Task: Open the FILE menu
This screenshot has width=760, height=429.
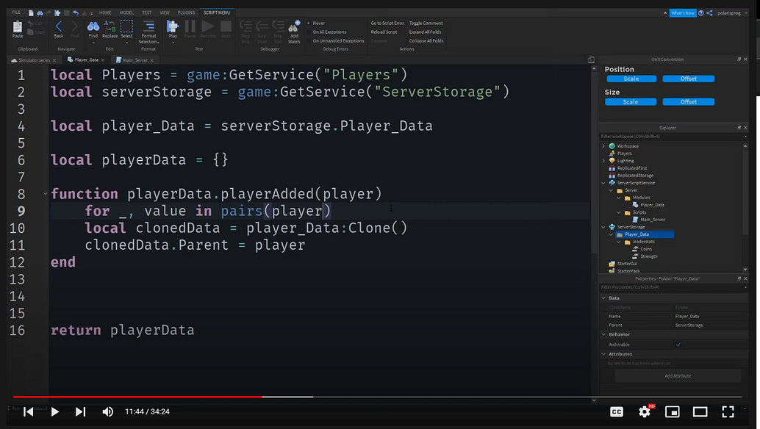Action: 16,12
